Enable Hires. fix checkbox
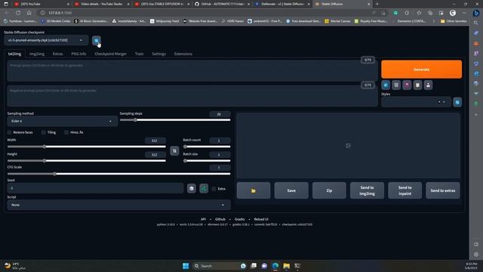Image resolution: width=483 pixels, height=272 pixels. [x=66, y=132]
